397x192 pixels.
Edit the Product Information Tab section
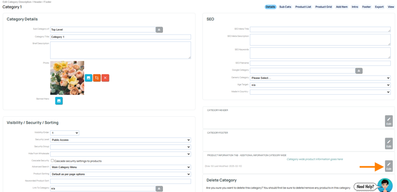coord(389,166)
